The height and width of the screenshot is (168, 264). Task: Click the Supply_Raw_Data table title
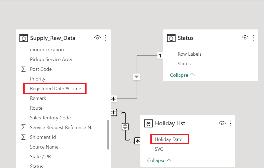coord(53,38)
